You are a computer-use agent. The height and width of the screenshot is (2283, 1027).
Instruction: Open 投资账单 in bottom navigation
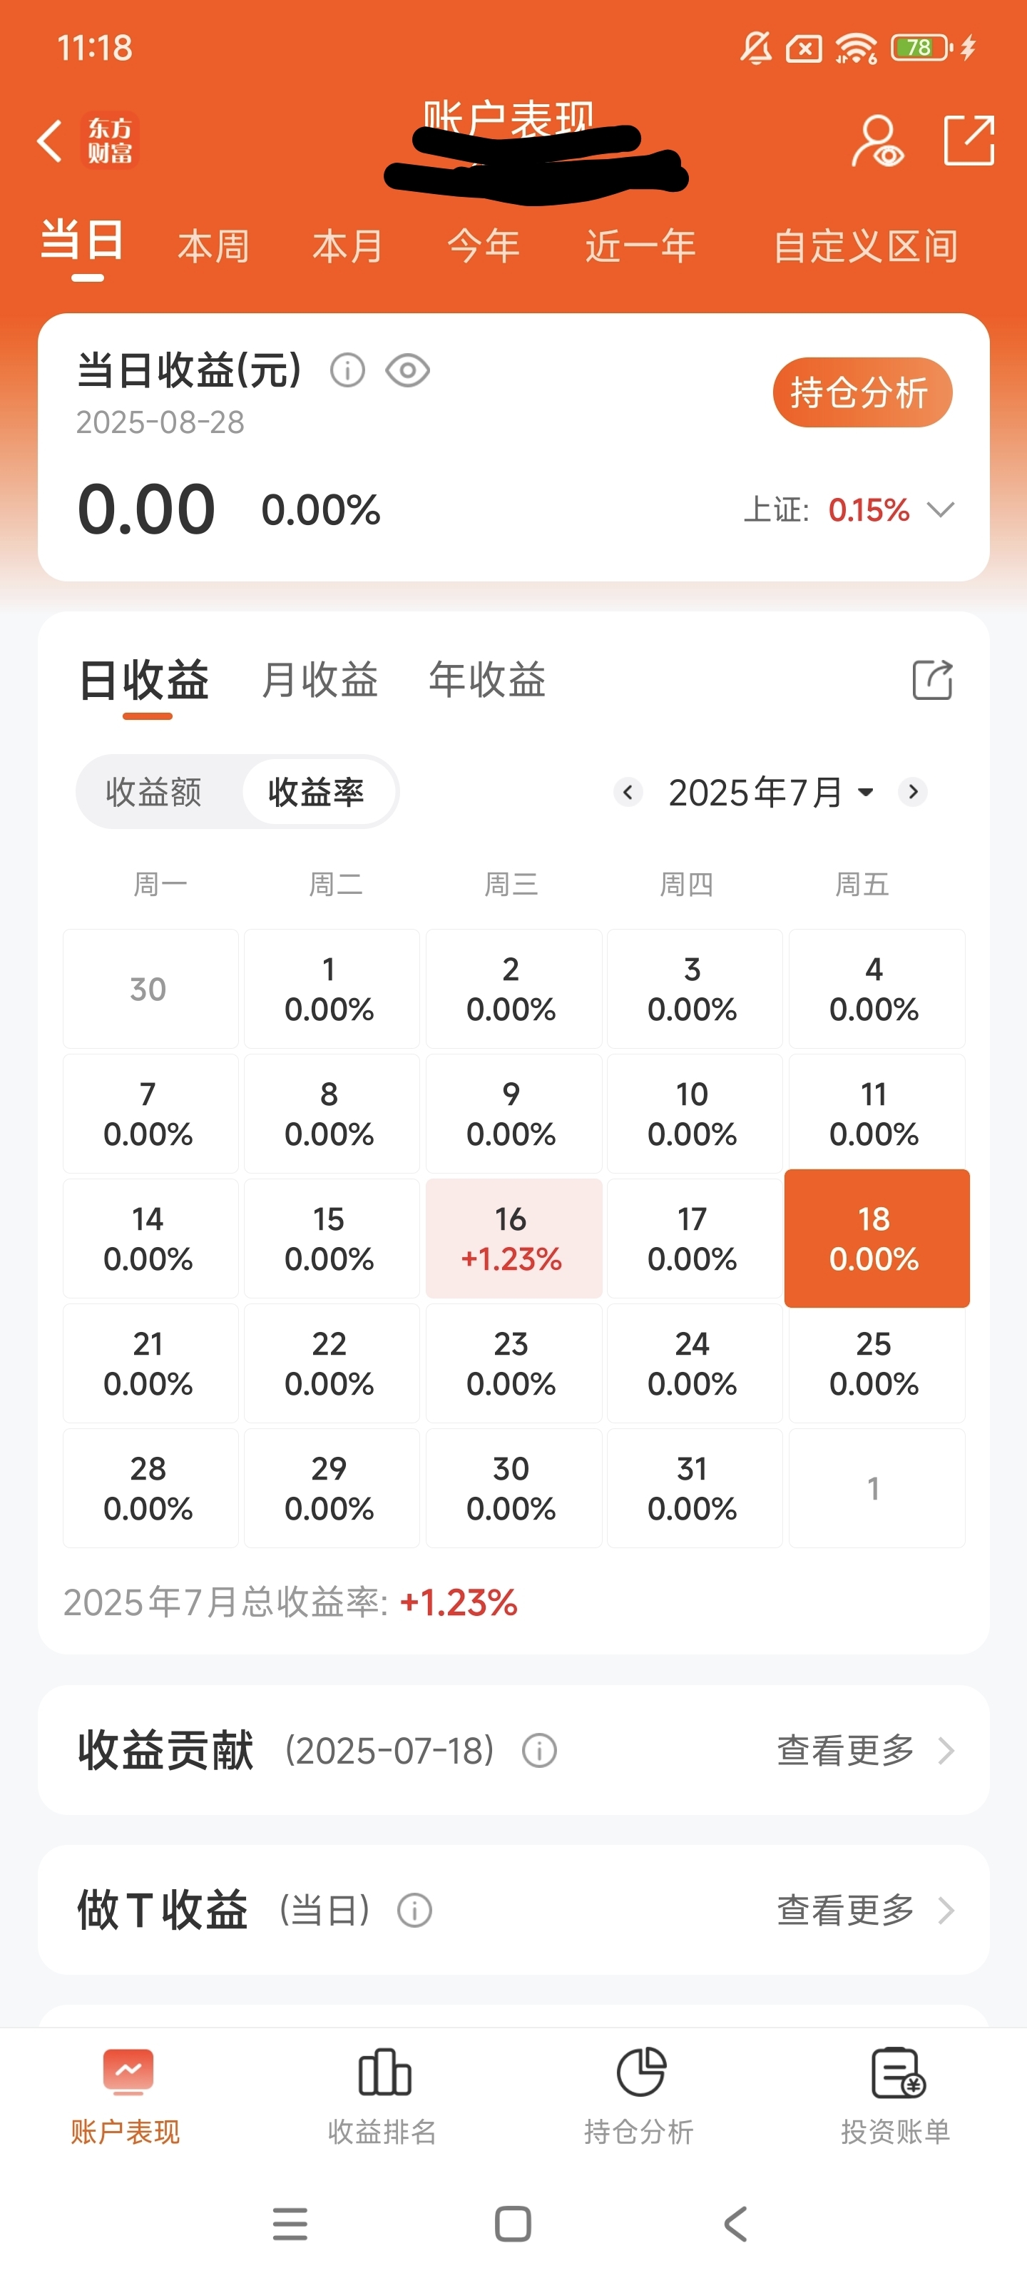tap(896, 2096)
